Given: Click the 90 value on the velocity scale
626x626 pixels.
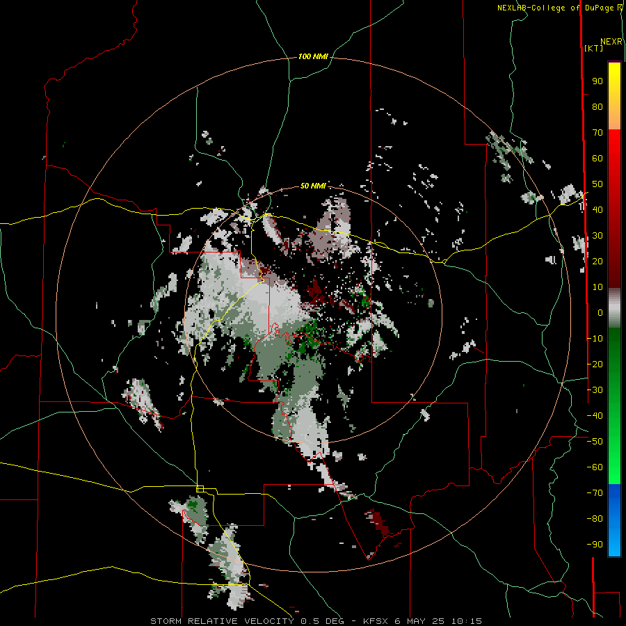Looking at the screenshot, I should [x=597, y=81].
